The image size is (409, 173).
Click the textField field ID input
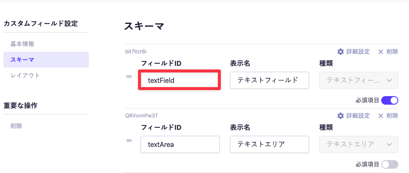tap(179, 80)
